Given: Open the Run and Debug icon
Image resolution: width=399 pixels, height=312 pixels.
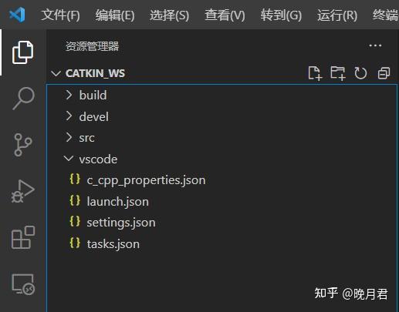Looking at the screenshot, I should tap(22, 191).
